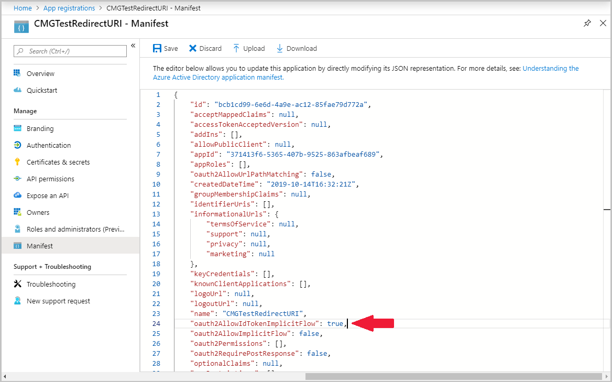
Task: Click the Owners icon in the sidebar
Action: pos(18,212)
